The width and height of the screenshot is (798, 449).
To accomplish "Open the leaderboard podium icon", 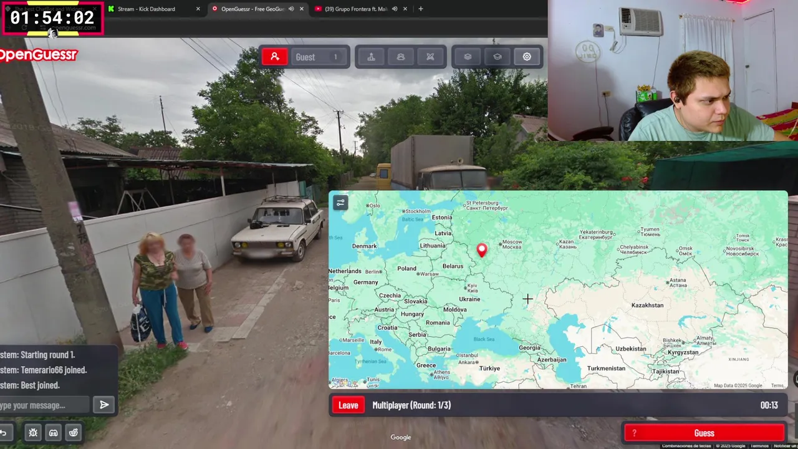I will coord(371,57).
